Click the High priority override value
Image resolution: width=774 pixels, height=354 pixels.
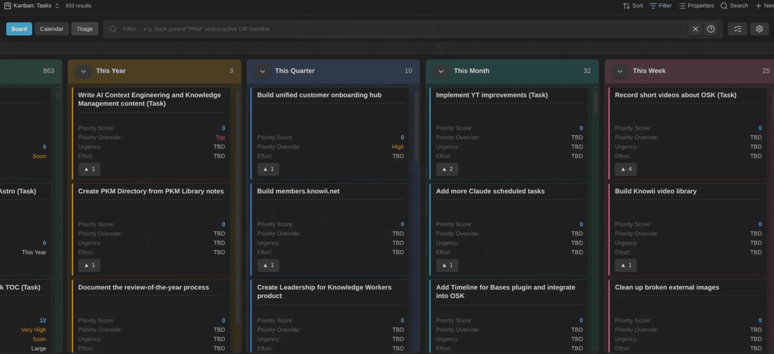(398, 147)
